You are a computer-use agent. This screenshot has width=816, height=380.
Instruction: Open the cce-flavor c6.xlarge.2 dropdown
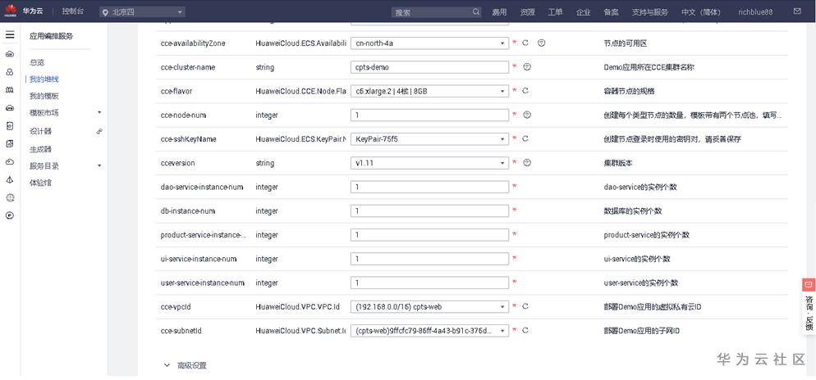coord(430,91)
